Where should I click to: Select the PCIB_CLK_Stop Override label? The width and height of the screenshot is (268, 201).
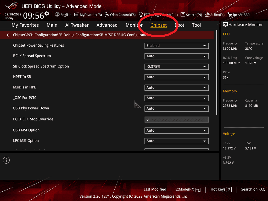[33, 119]
